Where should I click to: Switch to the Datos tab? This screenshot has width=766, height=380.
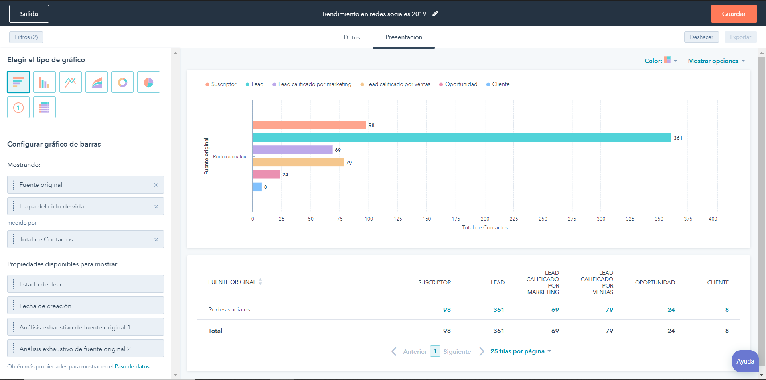[x=351, y=37]
